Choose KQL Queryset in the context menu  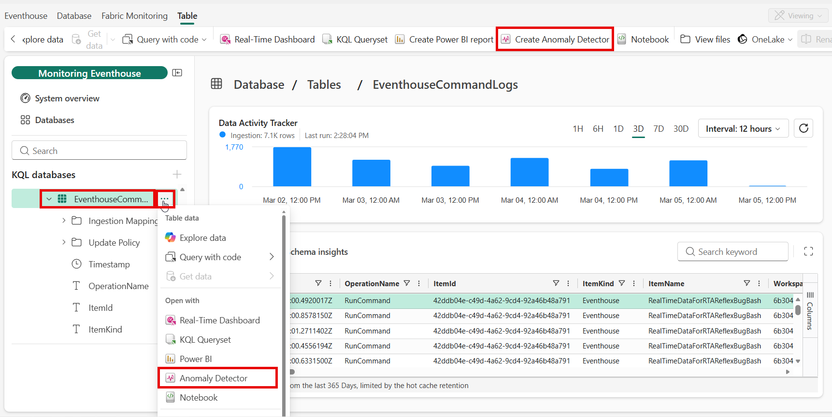[220, 339]
